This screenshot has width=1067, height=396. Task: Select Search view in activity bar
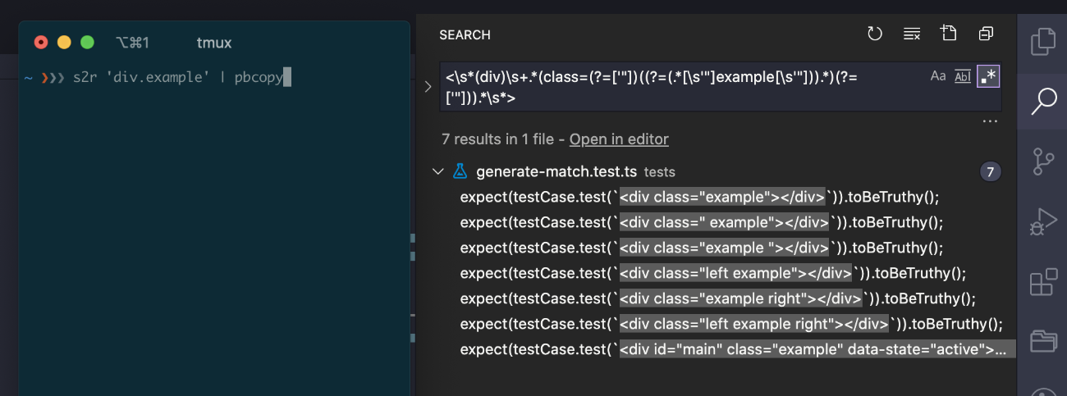tap(1042, 102)
